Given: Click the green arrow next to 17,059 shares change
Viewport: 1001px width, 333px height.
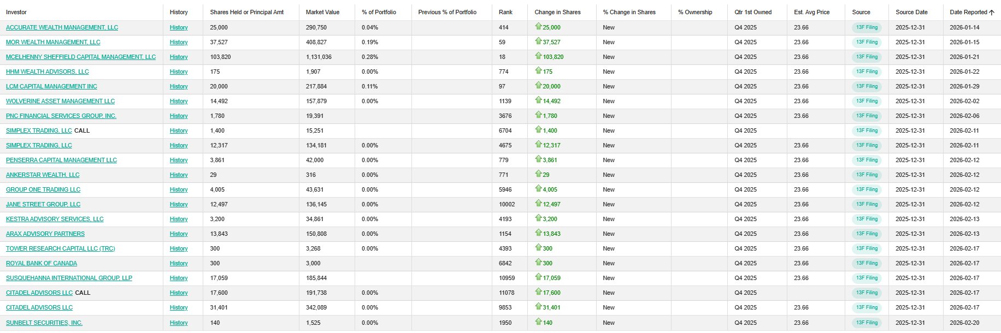Looking at the screenshot, I should click(x=538, y=277).
